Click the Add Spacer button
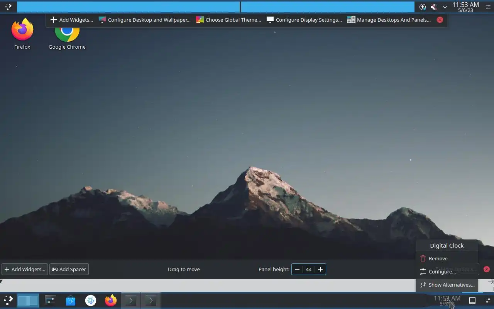 [69, 269]
